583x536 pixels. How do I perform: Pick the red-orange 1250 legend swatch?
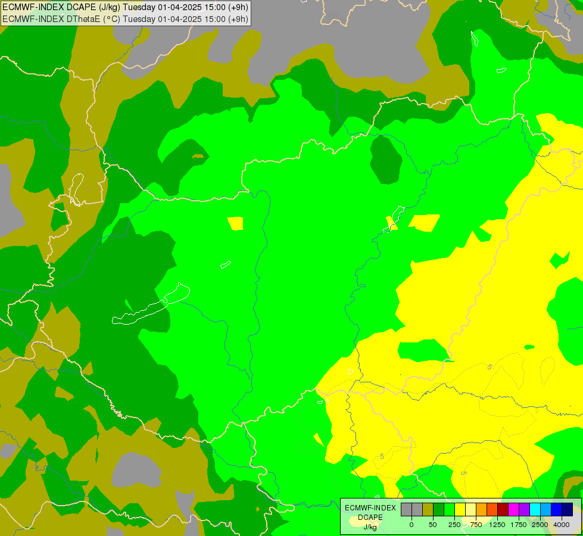pos(492,509)
